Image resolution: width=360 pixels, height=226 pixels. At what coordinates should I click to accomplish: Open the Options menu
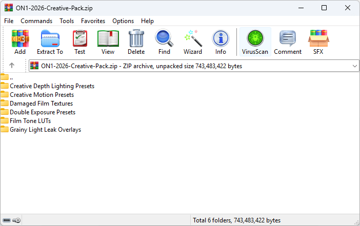point(123,21)
